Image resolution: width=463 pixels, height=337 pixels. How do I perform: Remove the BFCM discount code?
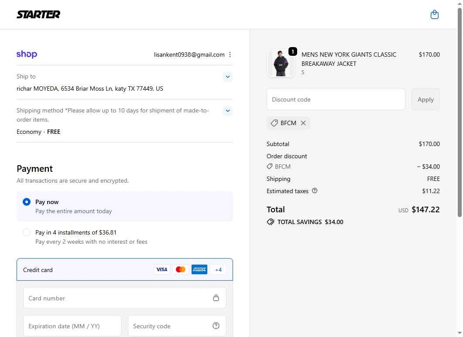tap(303, 123)
